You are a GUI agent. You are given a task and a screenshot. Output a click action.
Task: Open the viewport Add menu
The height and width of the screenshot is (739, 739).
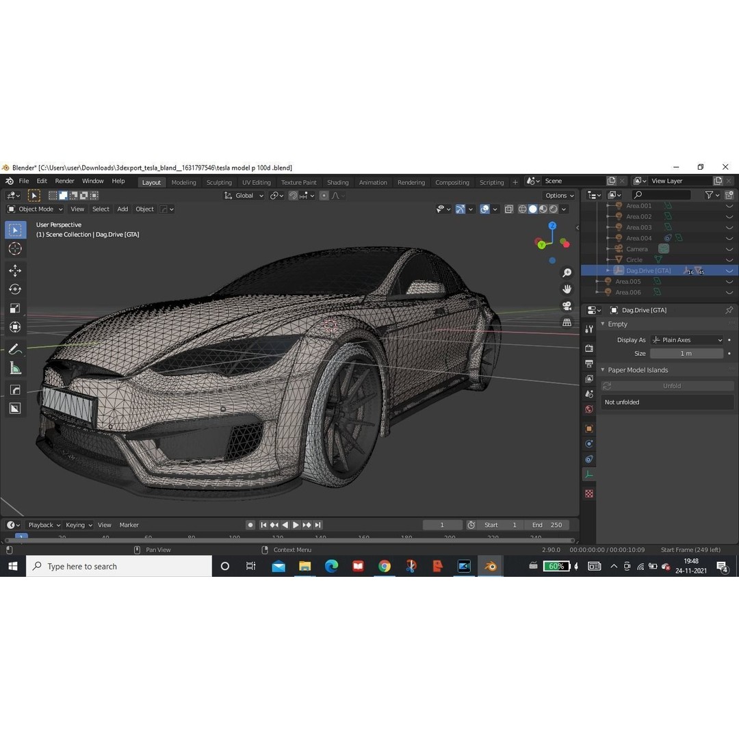pos(122,209)
